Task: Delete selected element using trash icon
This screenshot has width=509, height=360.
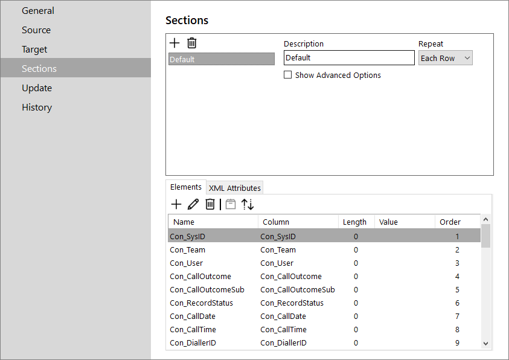Action: pyautogui.click(x=210, y=204)
